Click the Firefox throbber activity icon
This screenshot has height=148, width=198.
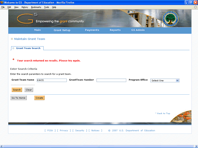click(195, 7)
